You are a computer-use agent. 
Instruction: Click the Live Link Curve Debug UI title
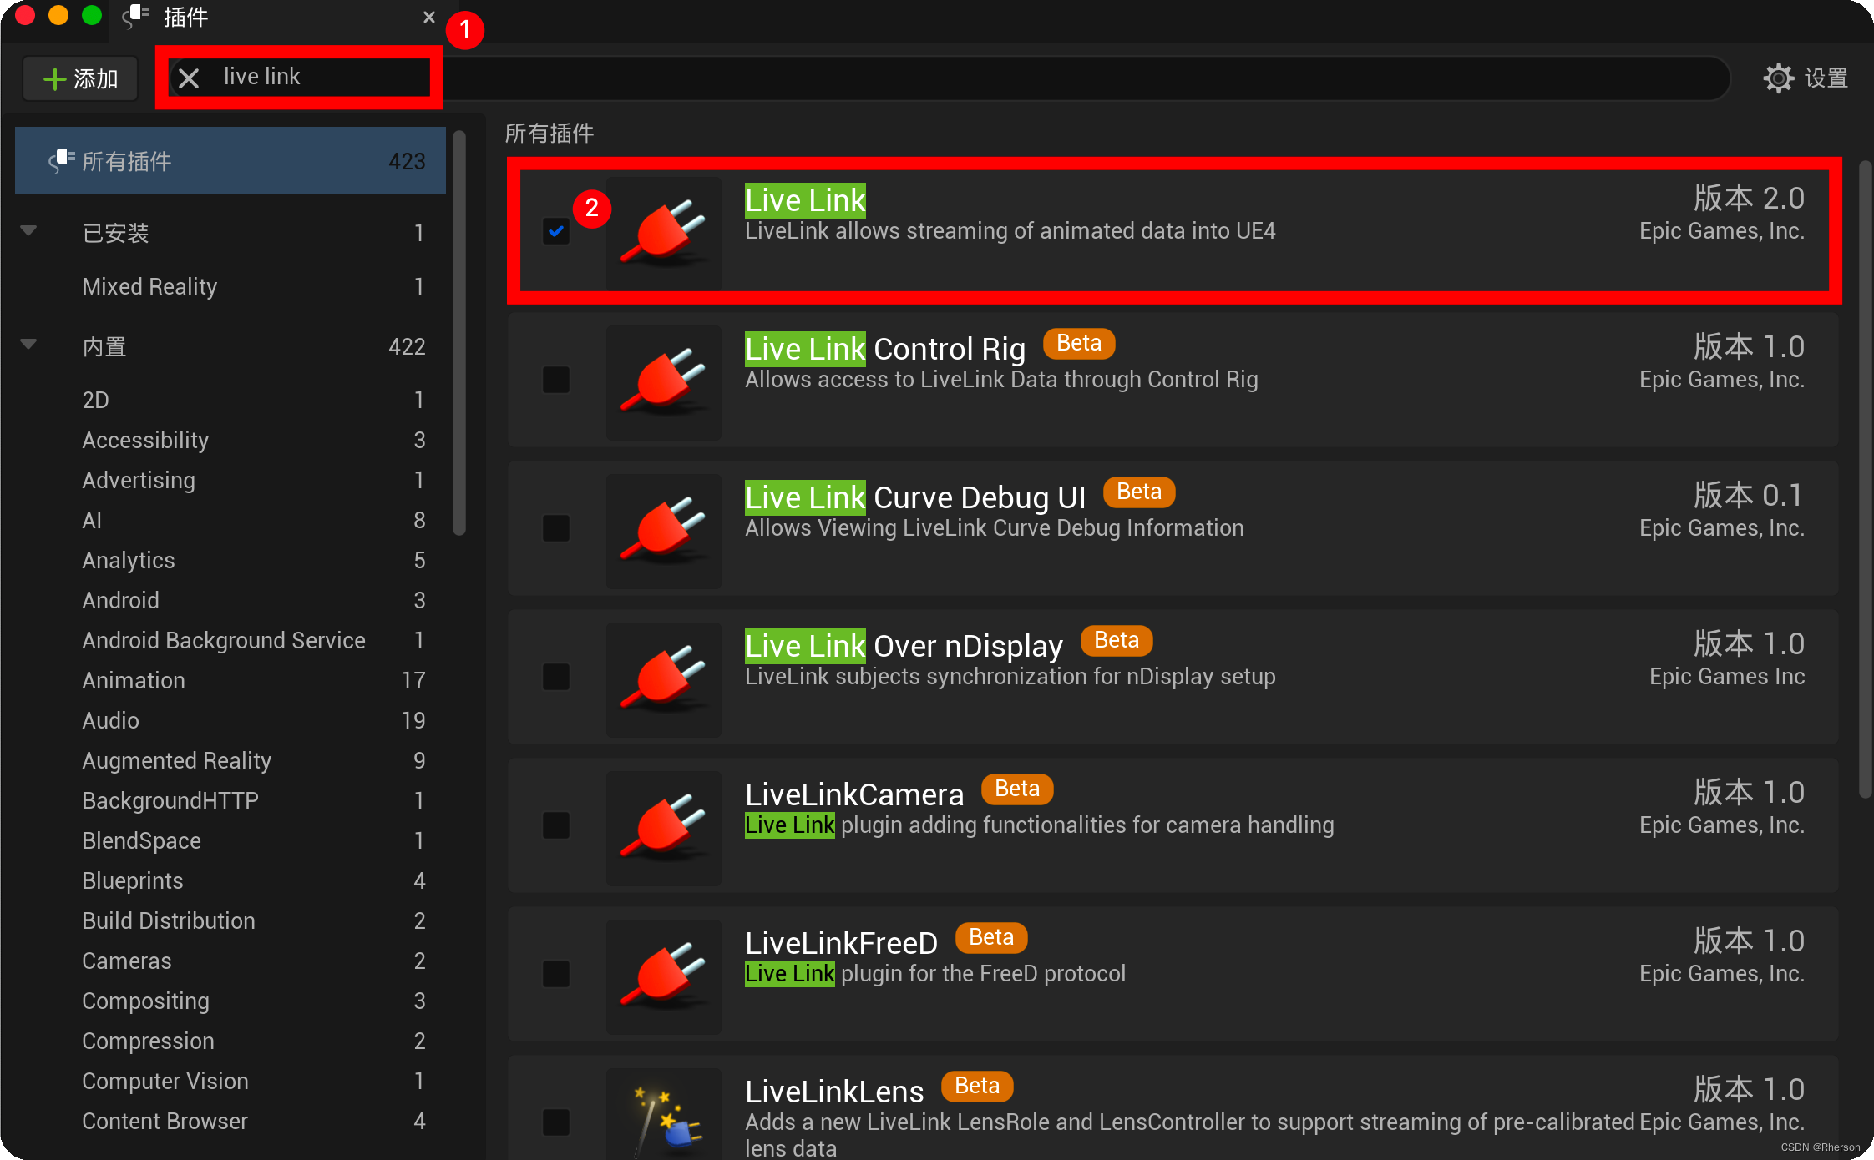click(914, 497)
